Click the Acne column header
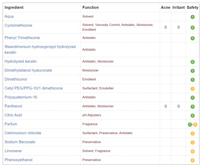The width and height of the screenshot is (203, 168). coord(166,7)
